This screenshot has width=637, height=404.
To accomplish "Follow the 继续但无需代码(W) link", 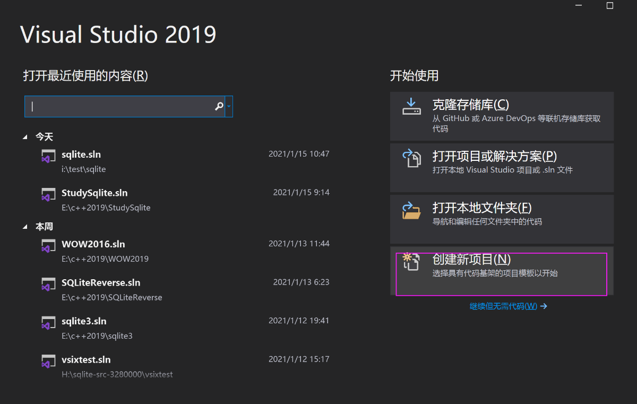I will 508,306.
